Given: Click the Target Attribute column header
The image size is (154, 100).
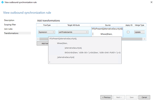Looking at the screenshot, I should (74, 25).
